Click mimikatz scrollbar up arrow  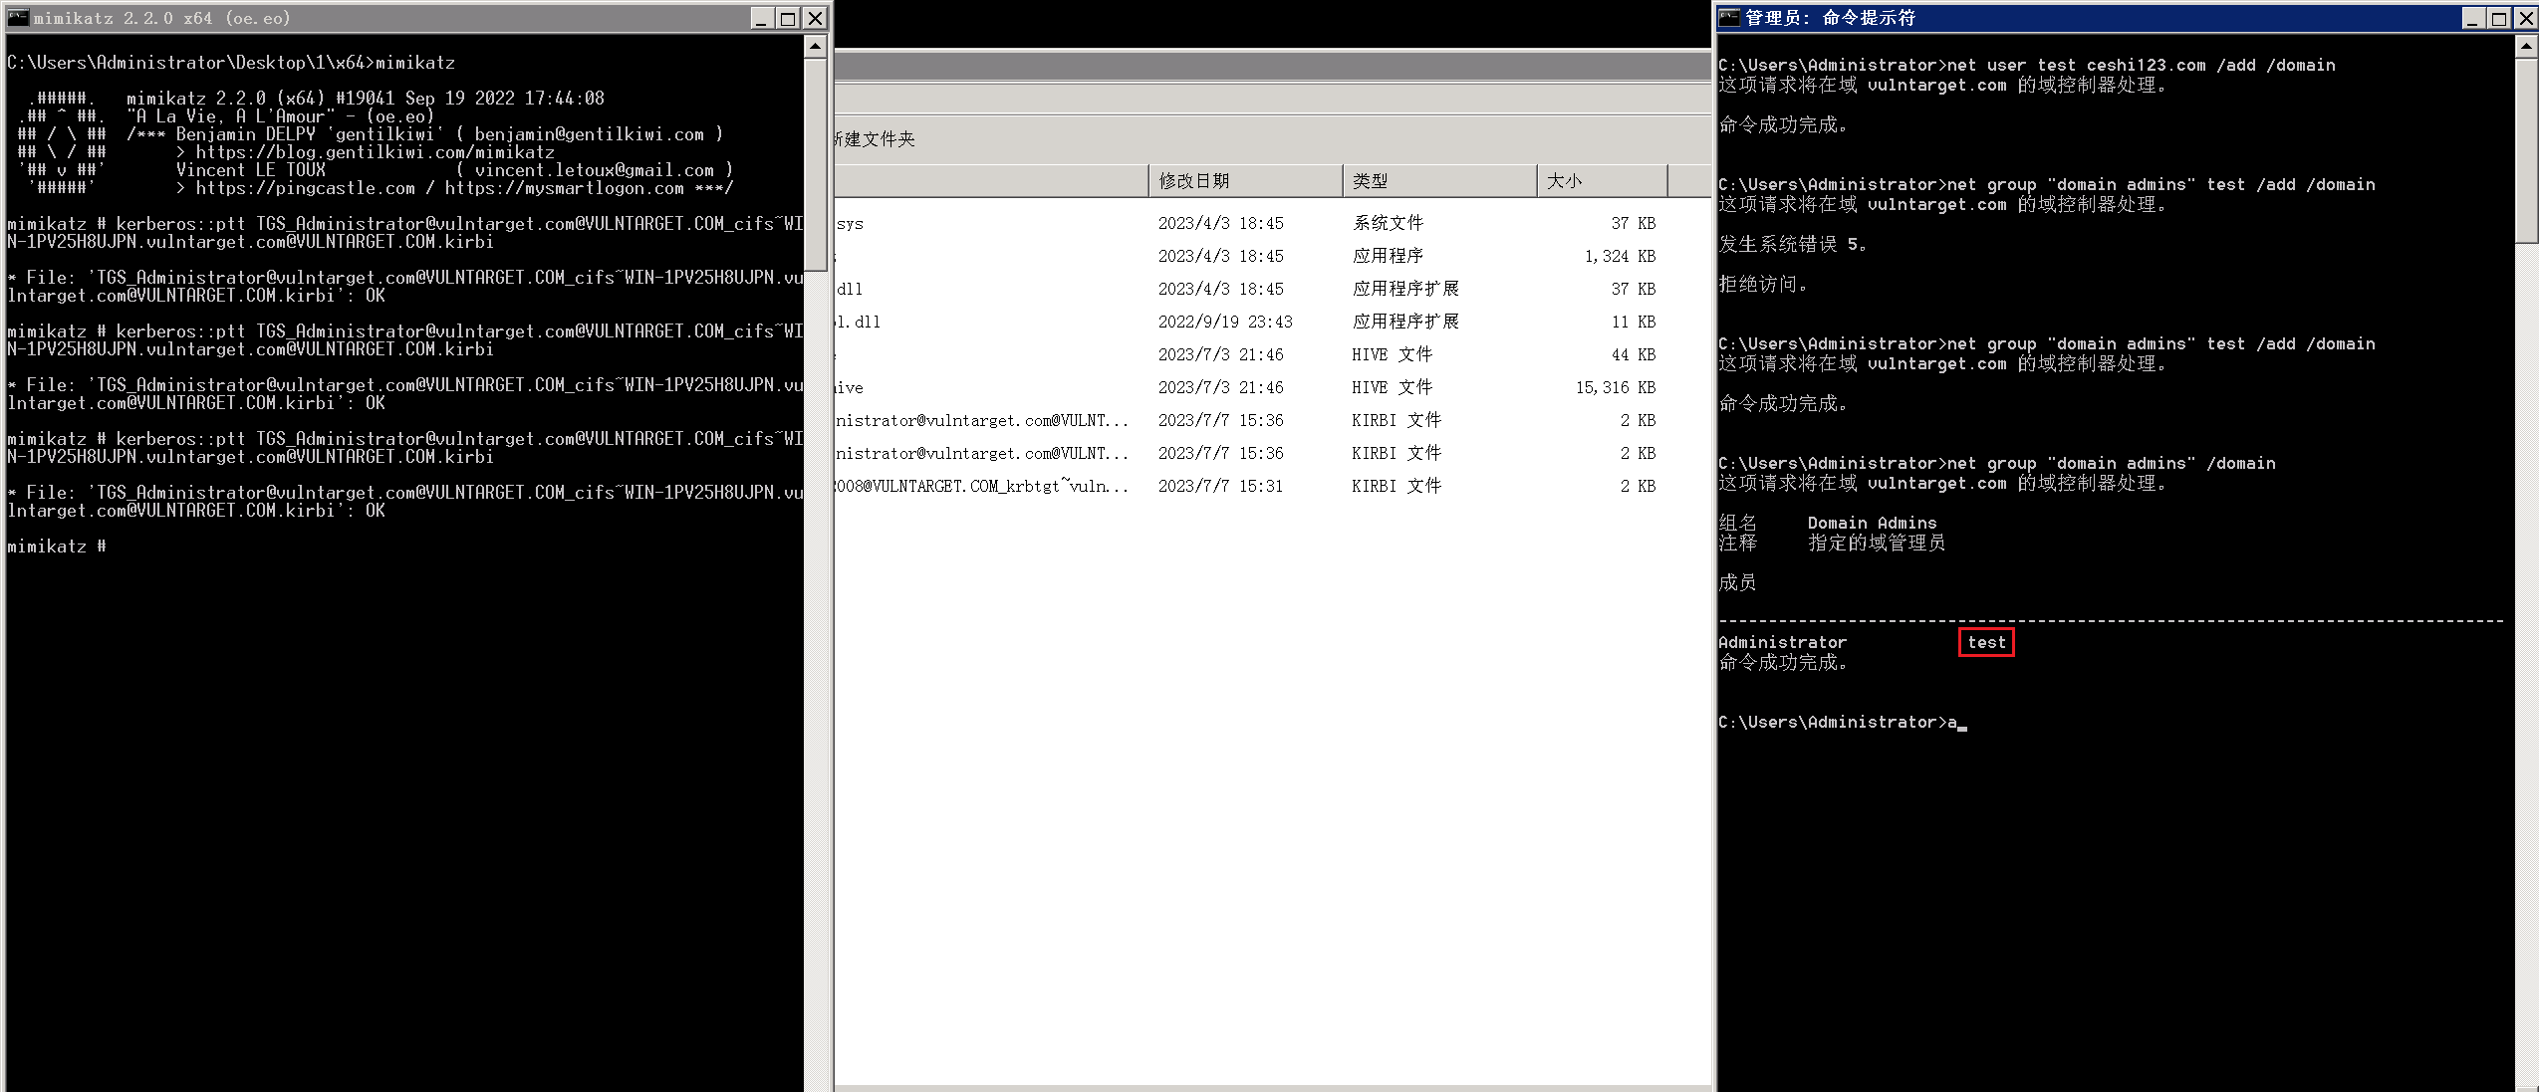tap(815, 47)
